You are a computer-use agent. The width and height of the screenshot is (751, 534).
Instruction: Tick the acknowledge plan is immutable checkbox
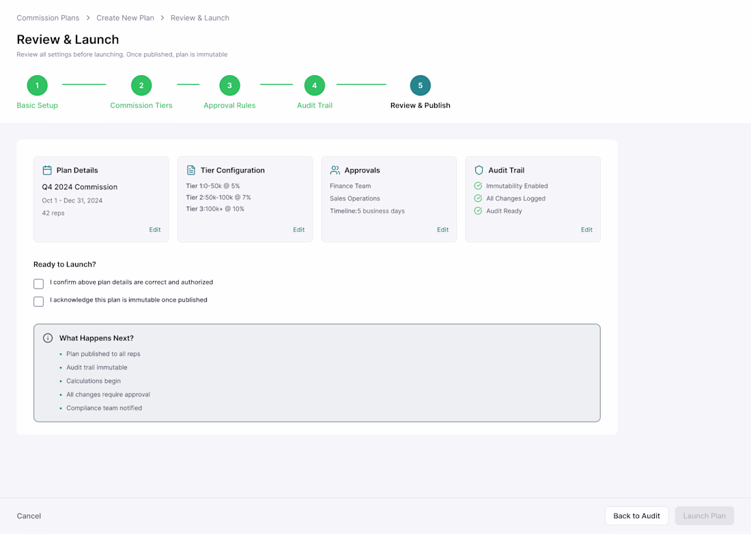pos(39,301)
